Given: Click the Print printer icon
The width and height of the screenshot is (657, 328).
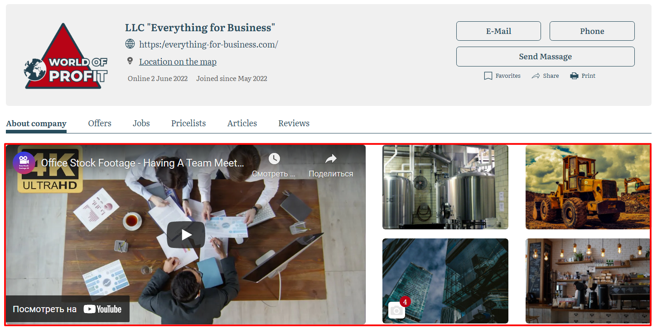Looking at the screenshot, I should pyautogui.click(x=574, y=76).
